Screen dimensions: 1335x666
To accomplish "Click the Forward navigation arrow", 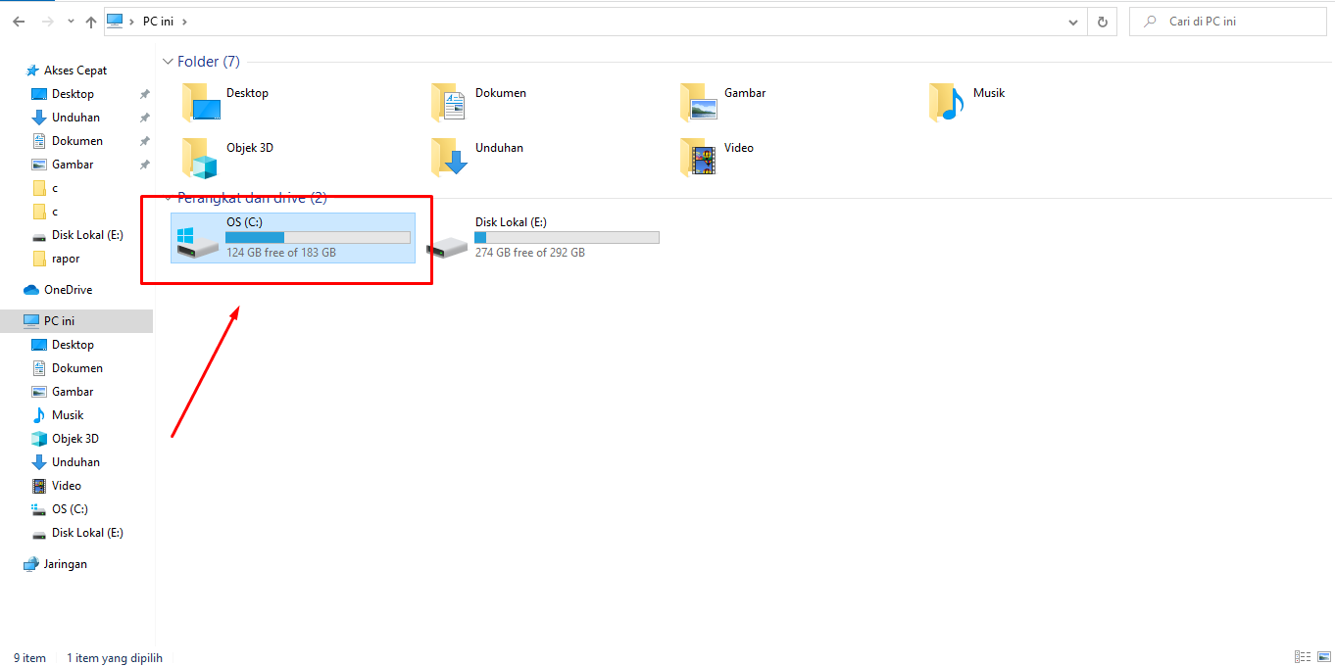I will point(46,21).
